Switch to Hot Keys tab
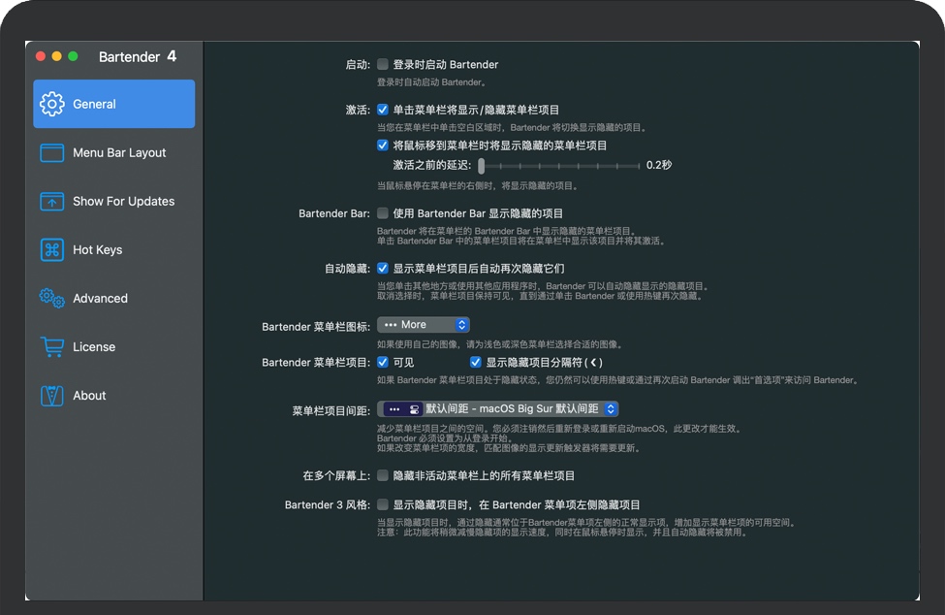 click(x=97, y=249)
